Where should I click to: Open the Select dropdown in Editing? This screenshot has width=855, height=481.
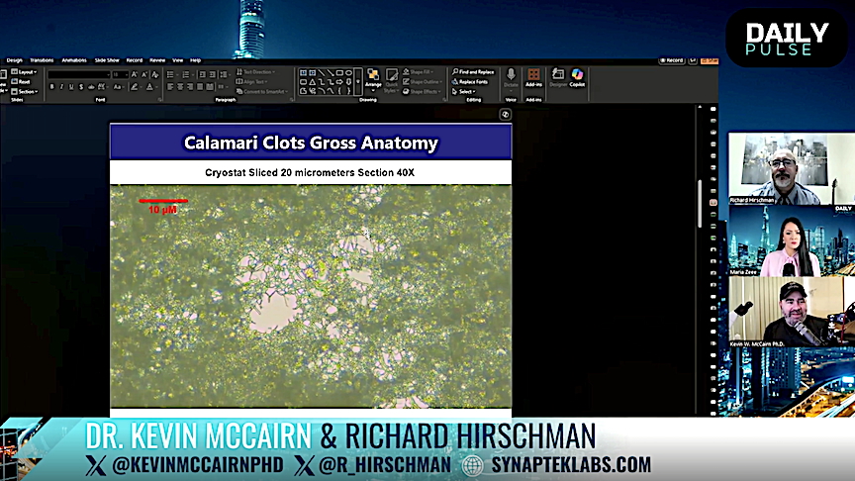pos(465,91)
